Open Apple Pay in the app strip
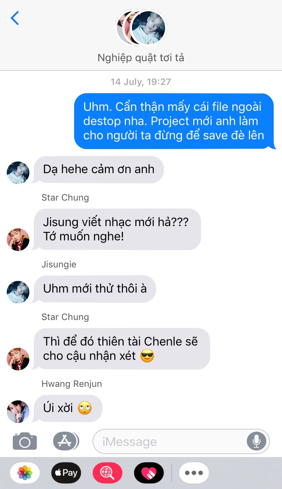The height and width of the screenshot is (489, 282). pos(66,472)
